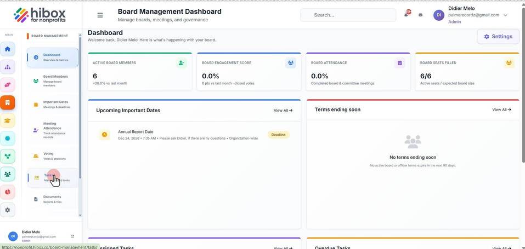Viewport: 525px width, 249px height.
Task: Click the clock icon beside Annual Report Date
Action: coord(104,135)
